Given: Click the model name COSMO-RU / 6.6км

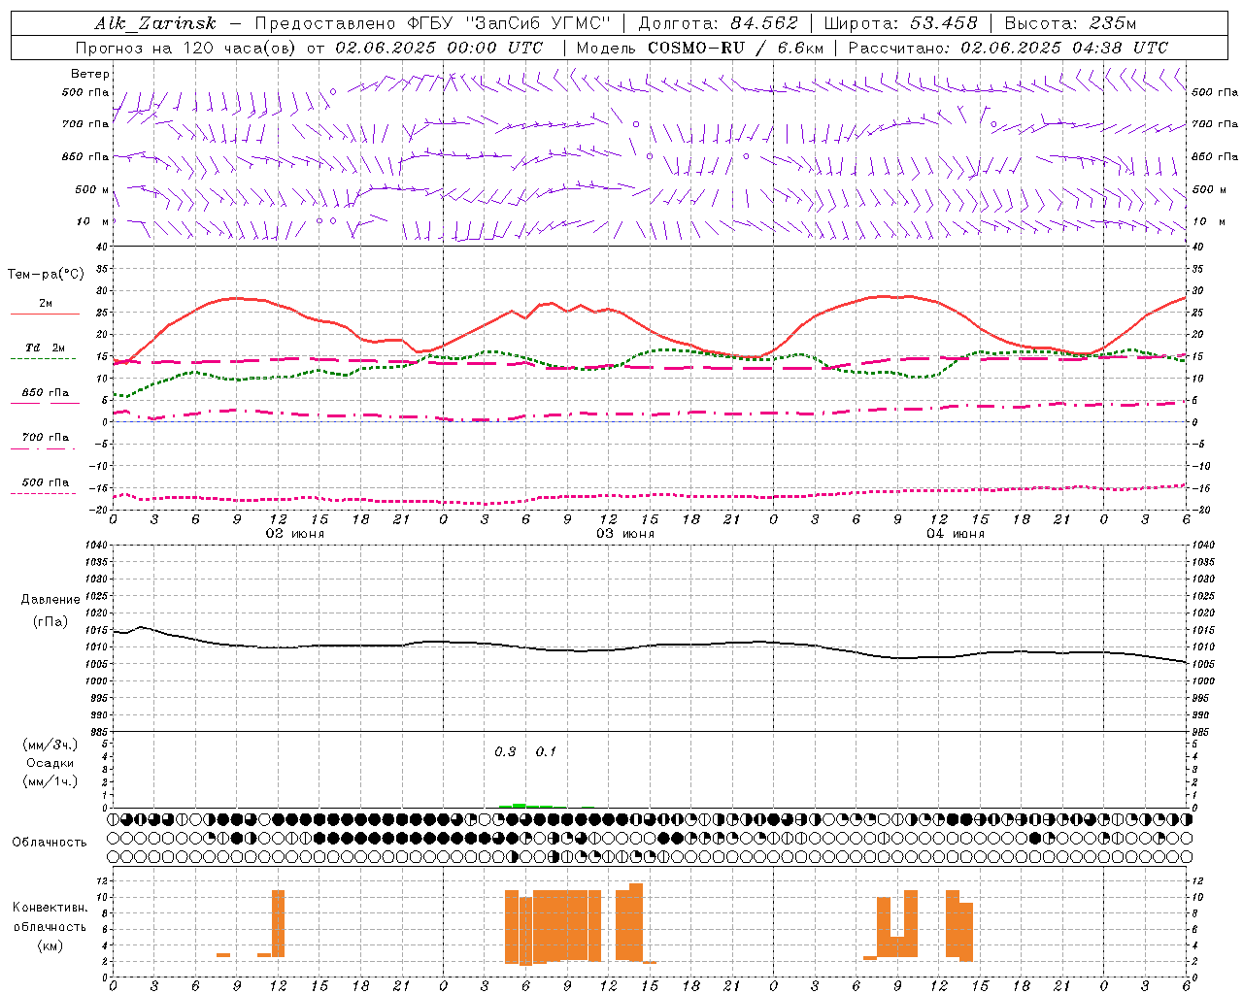Looking at the screenshot, I should [736, 48].
